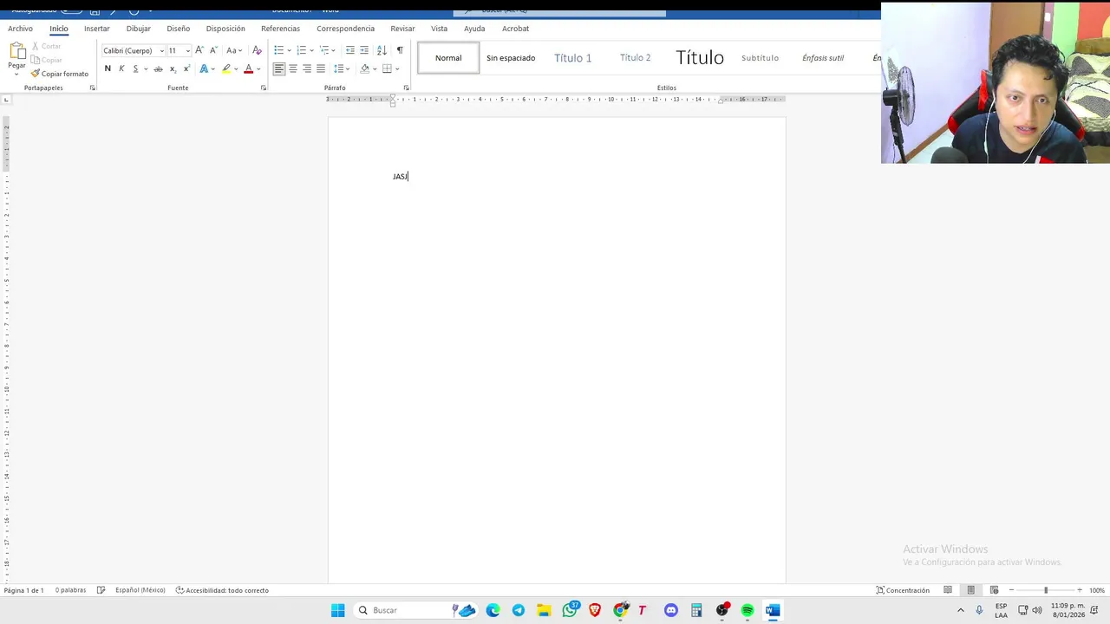Apply the Subtítulo style
The width and height of the screenshot is (1110, 624).
click(x=761, y=58)
